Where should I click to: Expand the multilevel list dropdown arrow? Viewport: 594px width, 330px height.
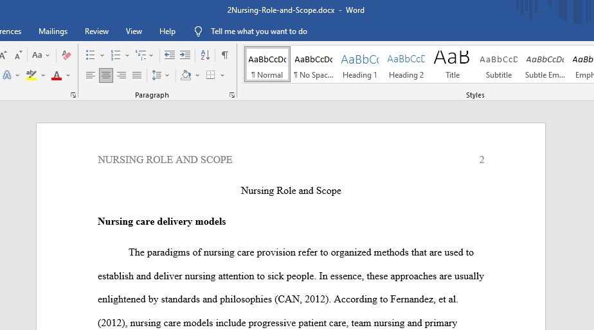pos(151,55)
